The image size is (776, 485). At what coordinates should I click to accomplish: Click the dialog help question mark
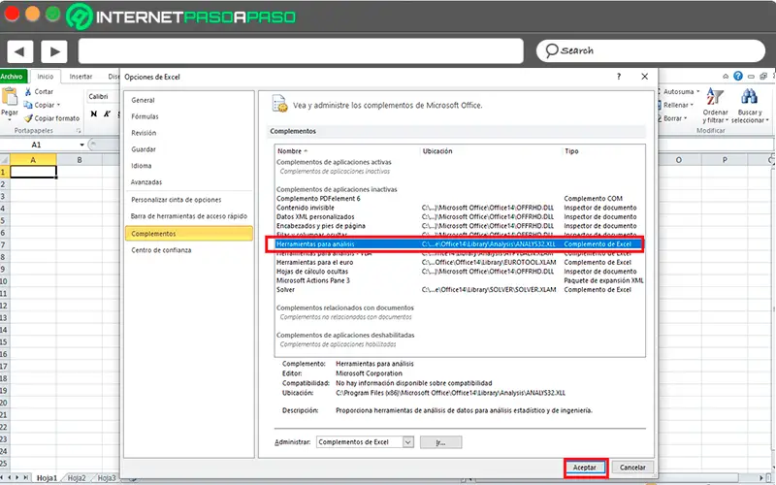coord(619,77)
